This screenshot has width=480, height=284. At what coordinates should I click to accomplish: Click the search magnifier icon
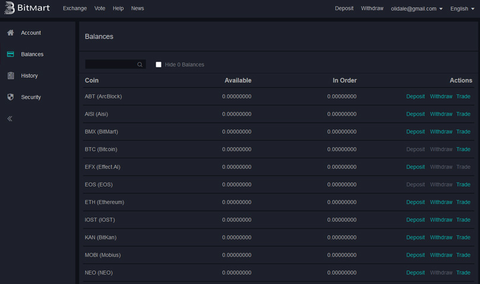pyautogui.click(x=140, y=65)
